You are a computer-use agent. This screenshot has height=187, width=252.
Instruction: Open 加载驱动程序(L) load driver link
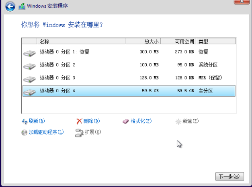coord(46,132)
